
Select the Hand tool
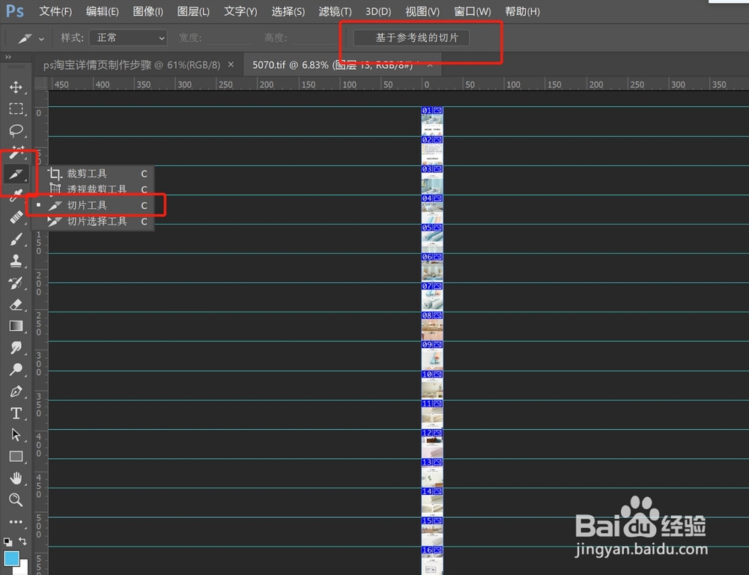point(16,478)
